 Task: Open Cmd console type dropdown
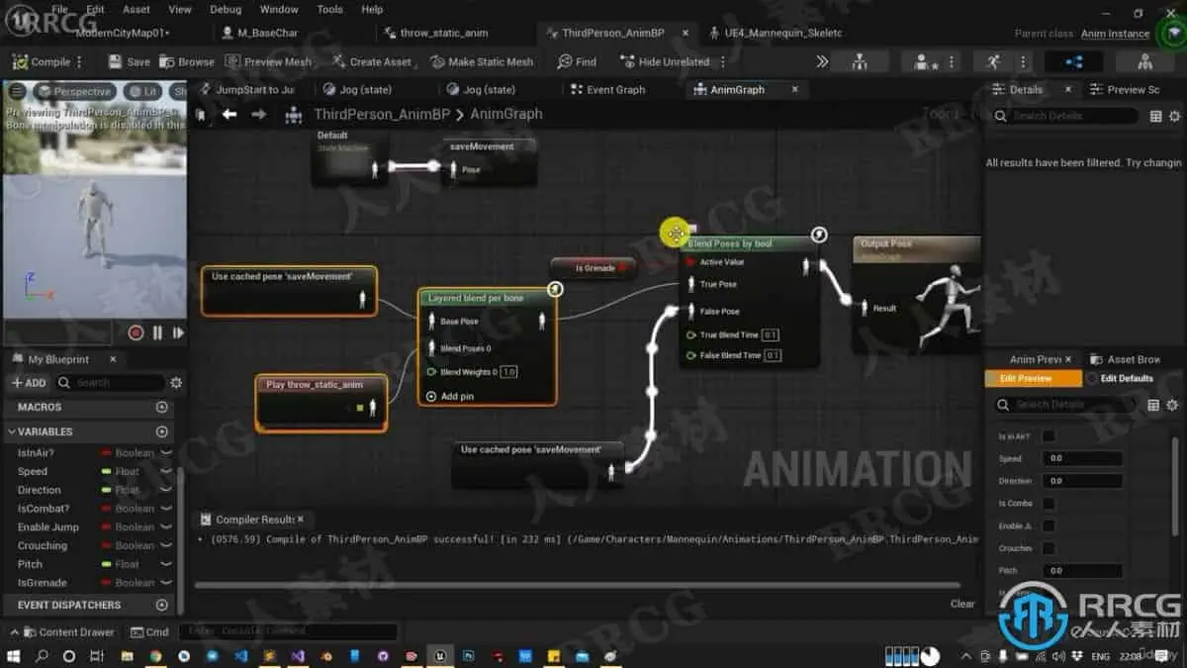pos(150,631)
